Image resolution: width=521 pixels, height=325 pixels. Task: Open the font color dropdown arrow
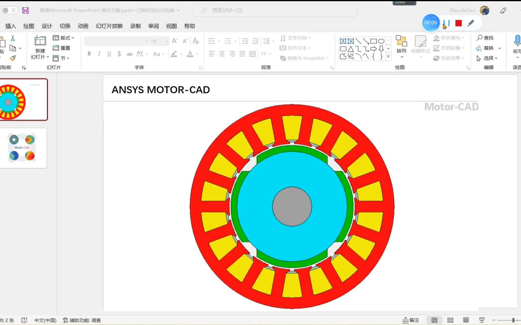(x=197, y=54)
